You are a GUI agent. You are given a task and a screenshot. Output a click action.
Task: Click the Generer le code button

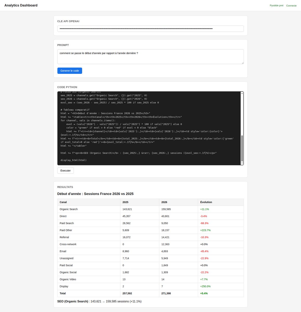pos(70,71)
